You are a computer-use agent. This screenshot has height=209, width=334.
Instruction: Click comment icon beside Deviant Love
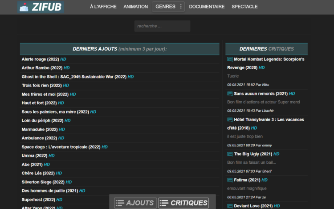pos(230,206)
